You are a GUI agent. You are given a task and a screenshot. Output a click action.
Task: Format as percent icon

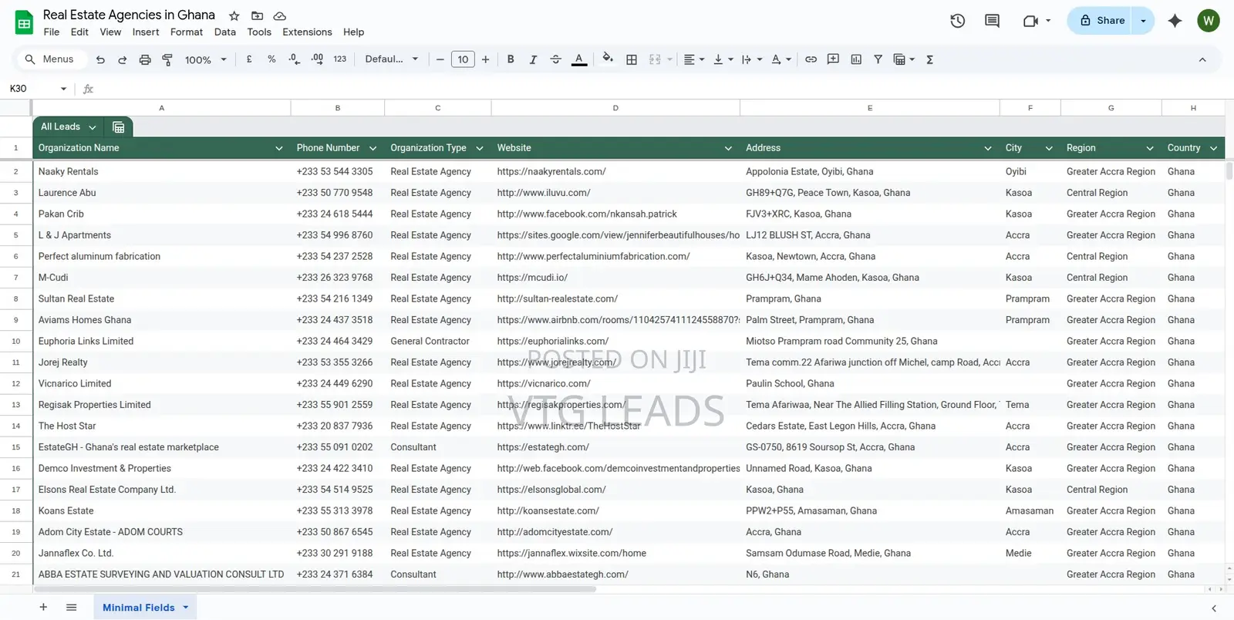[x=271, y=59]
